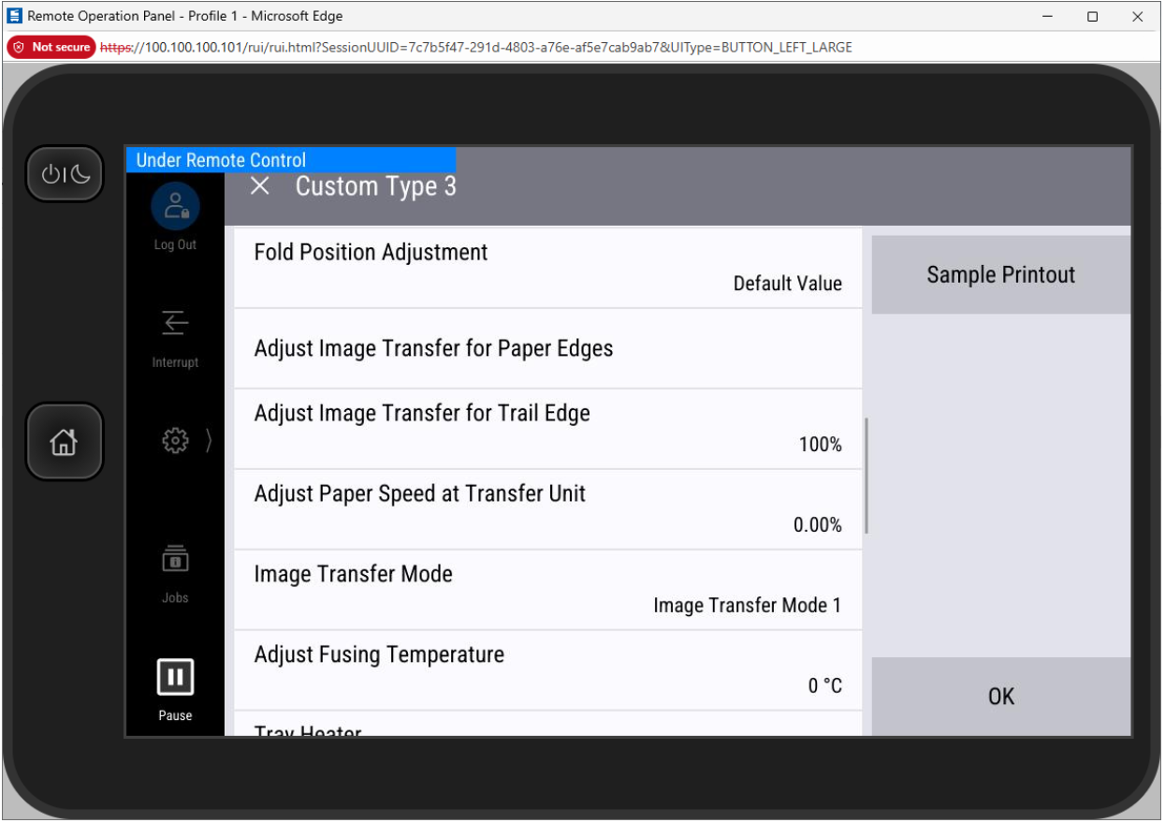Screen dimensions: 1165x823
Task: Open Fold Position Adjustment setting
Action: pyautogui.click(x=547, y=268)
